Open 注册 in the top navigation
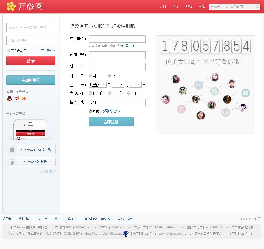This screenshot has width=264, height=249. point(163,7)
